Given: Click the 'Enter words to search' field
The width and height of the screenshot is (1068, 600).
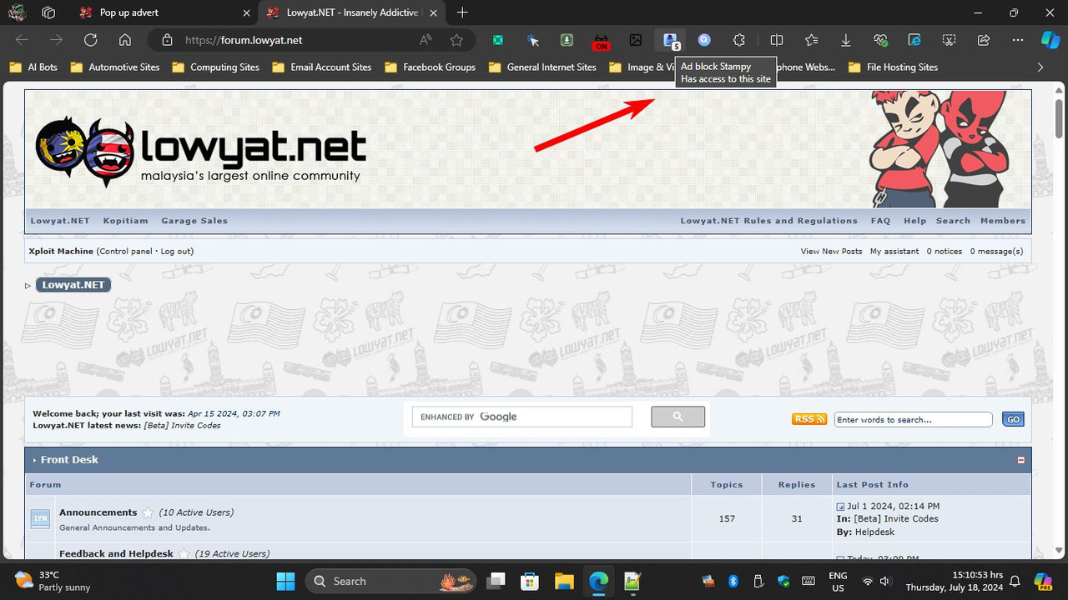Looking at the screenshot, I should tap(914, 419).
